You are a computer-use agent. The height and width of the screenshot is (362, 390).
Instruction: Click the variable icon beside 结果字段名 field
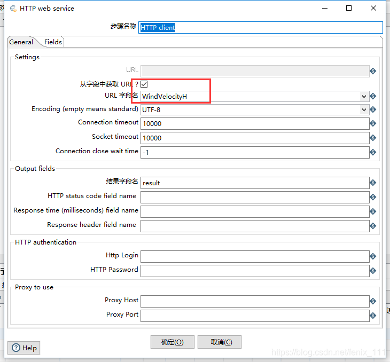click(x=373, y=183)
